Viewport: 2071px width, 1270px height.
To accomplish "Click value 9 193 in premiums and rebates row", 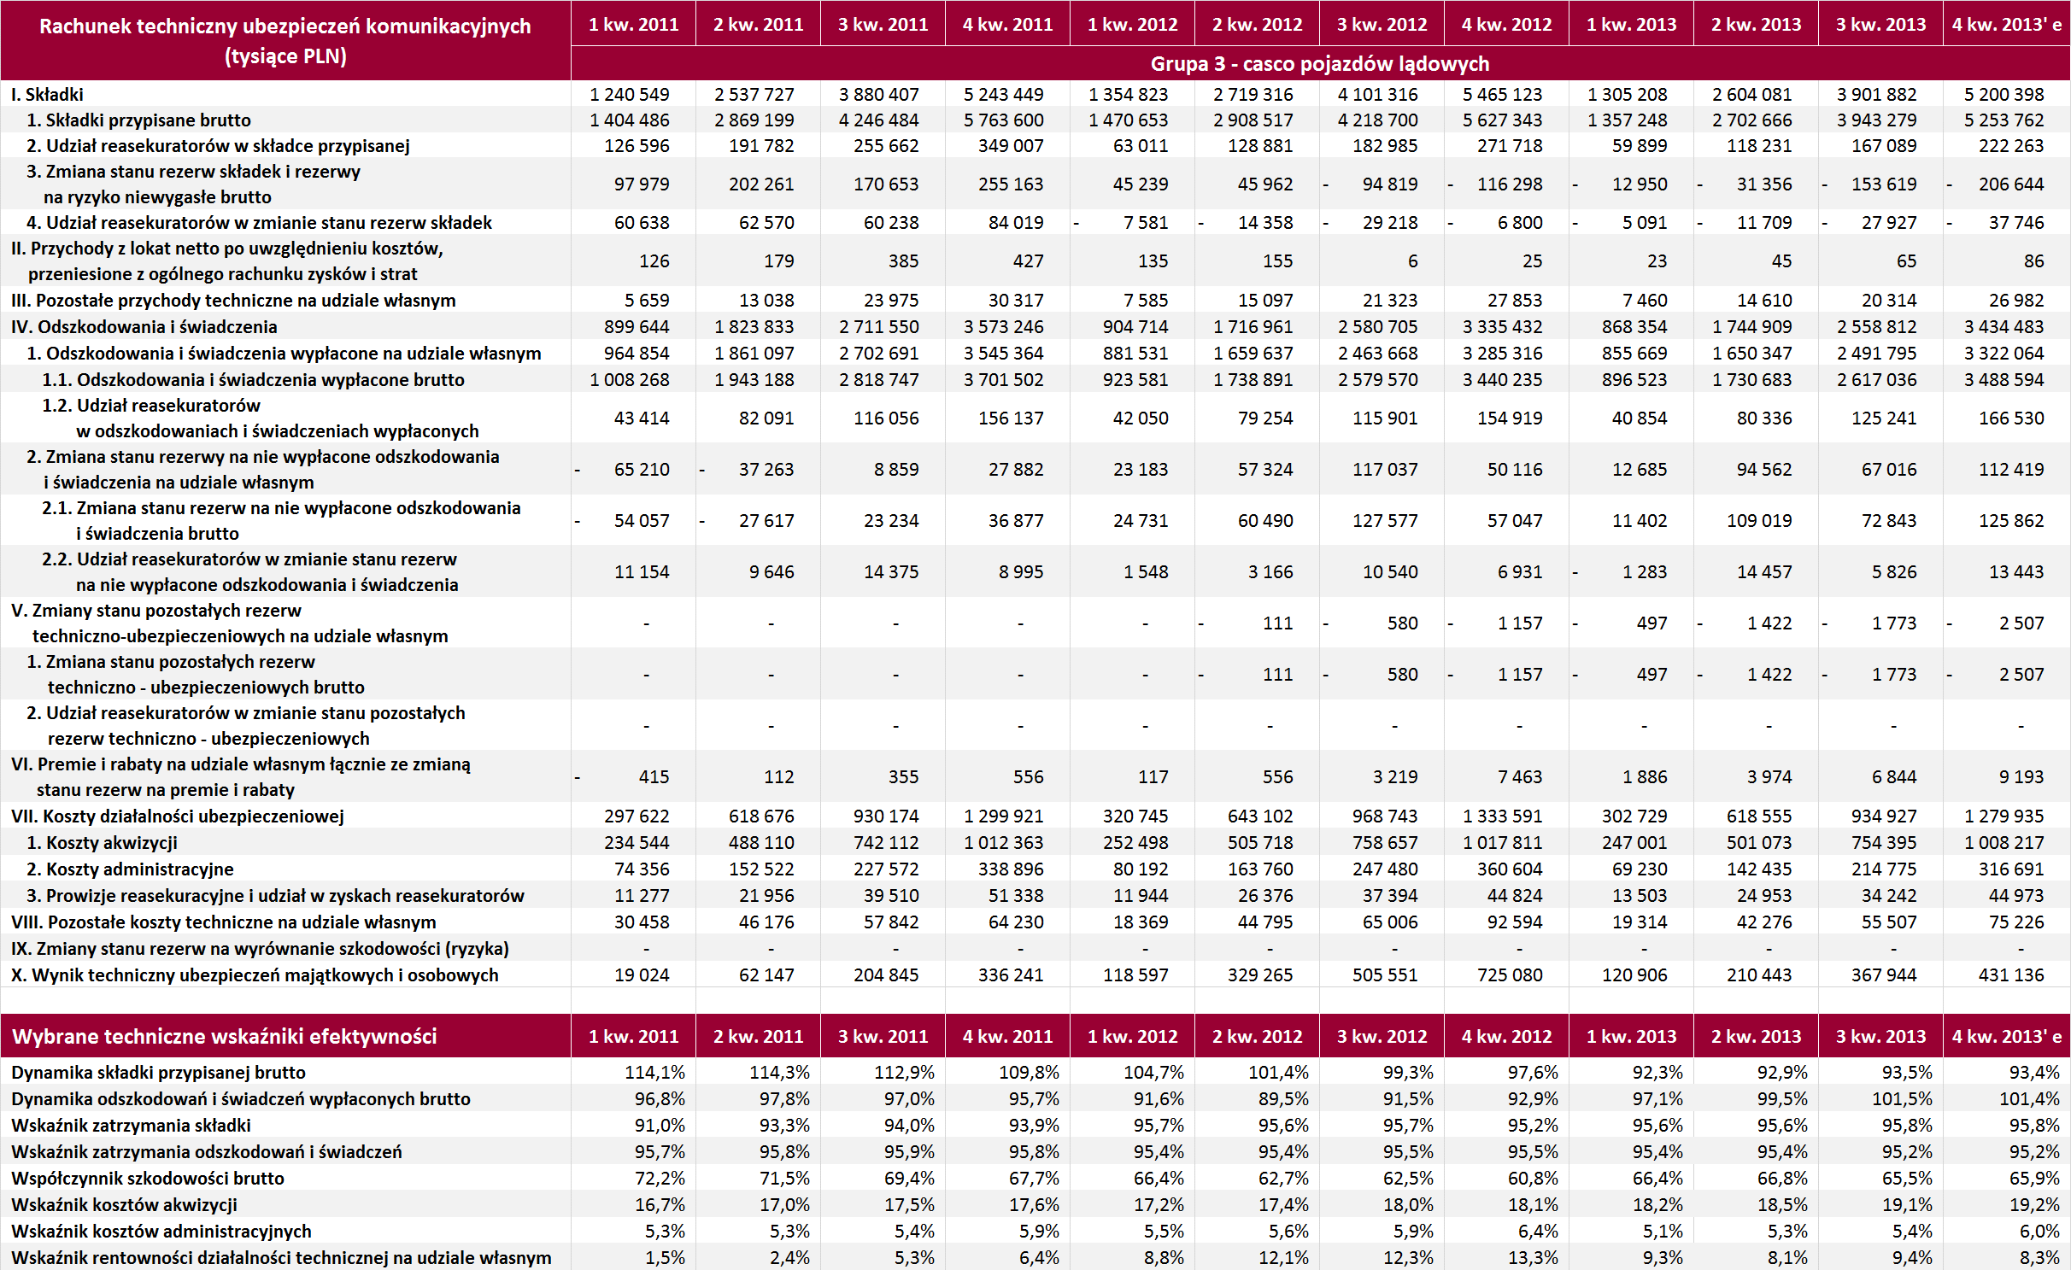I will [2021, 777].
